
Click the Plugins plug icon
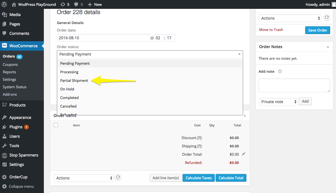4,127
